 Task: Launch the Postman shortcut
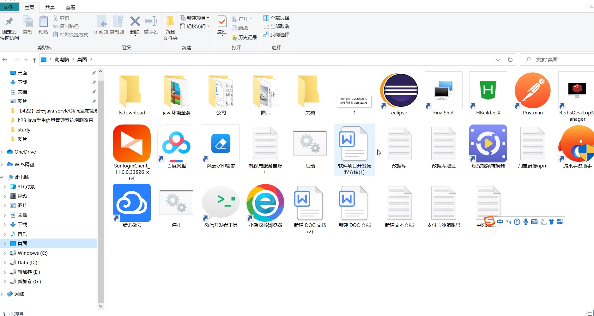click(533, 91)
